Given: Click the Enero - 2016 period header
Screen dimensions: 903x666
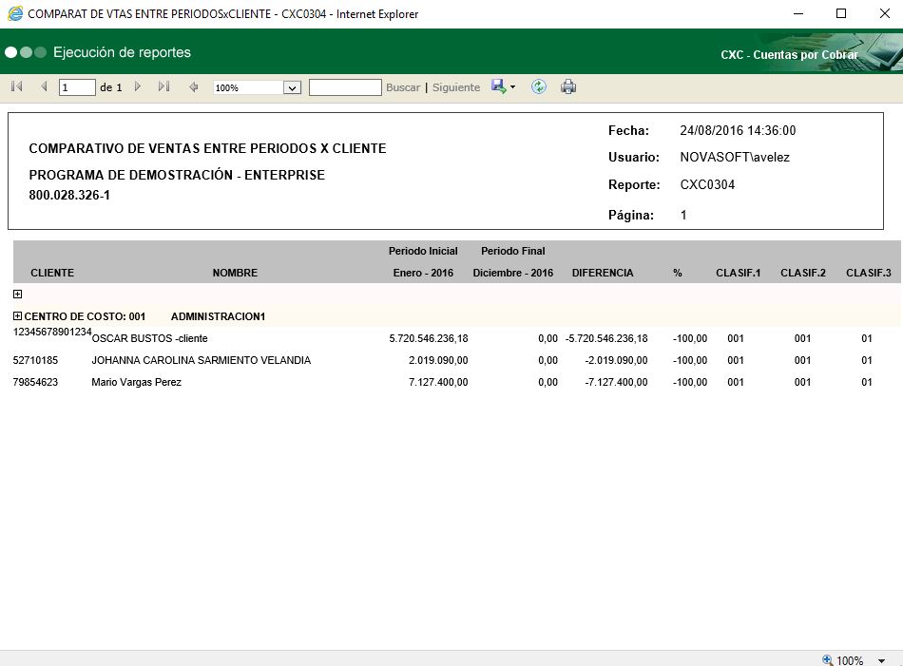Looking at the screenshot, I should click(x=423, y=273).
